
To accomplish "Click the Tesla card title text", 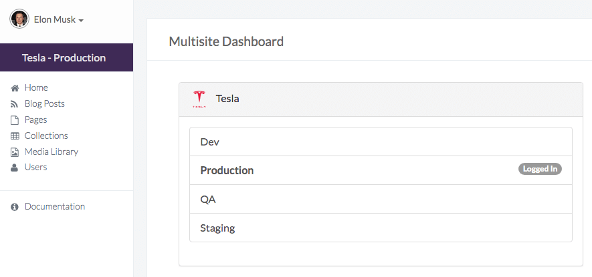I will coord(227,99).
